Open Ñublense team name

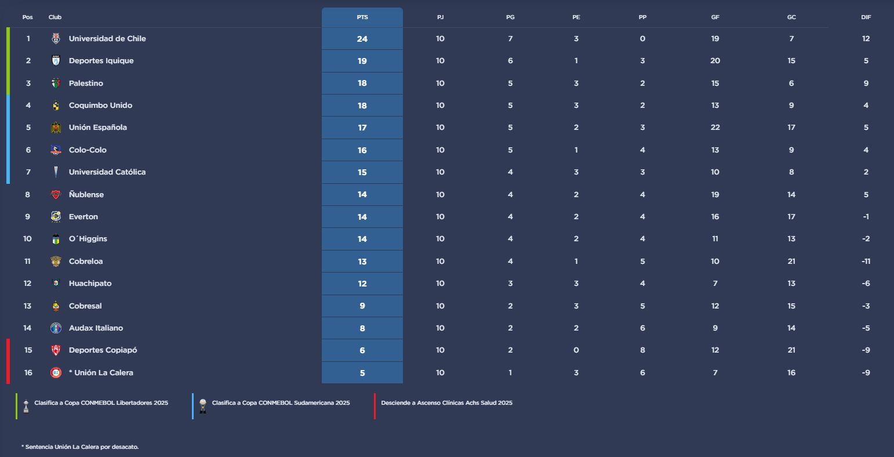[x=86, y=195]
